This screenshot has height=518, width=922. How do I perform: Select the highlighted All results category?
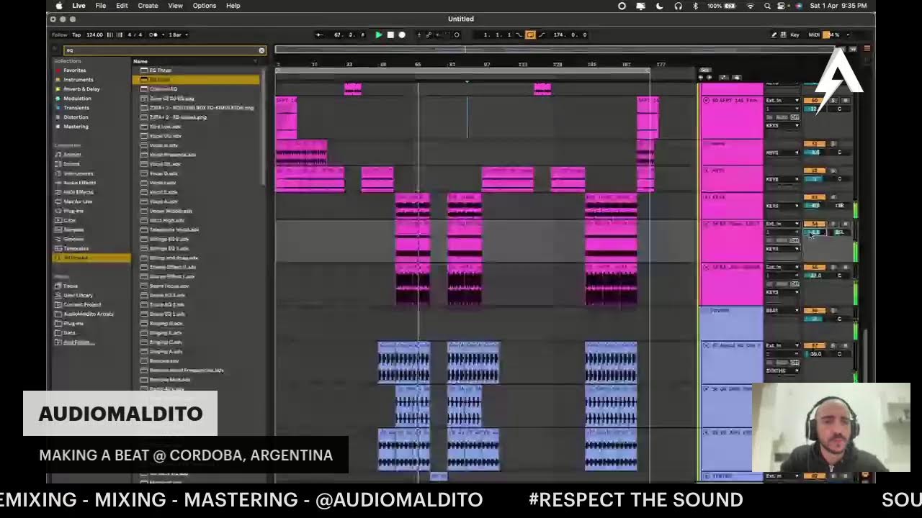[92, 258]
